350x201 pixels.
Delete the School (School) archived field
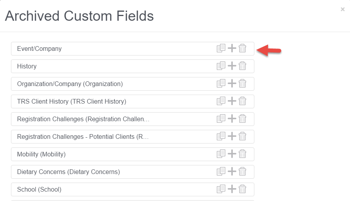(243, 189)
